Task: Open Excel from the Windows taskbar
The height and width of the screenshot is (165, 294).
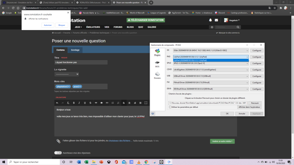Action: coord(86,162)
